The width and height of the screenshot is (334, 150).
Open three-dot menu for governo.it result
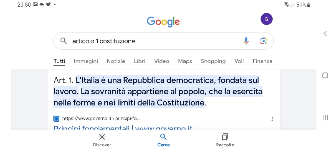point(272,119)
